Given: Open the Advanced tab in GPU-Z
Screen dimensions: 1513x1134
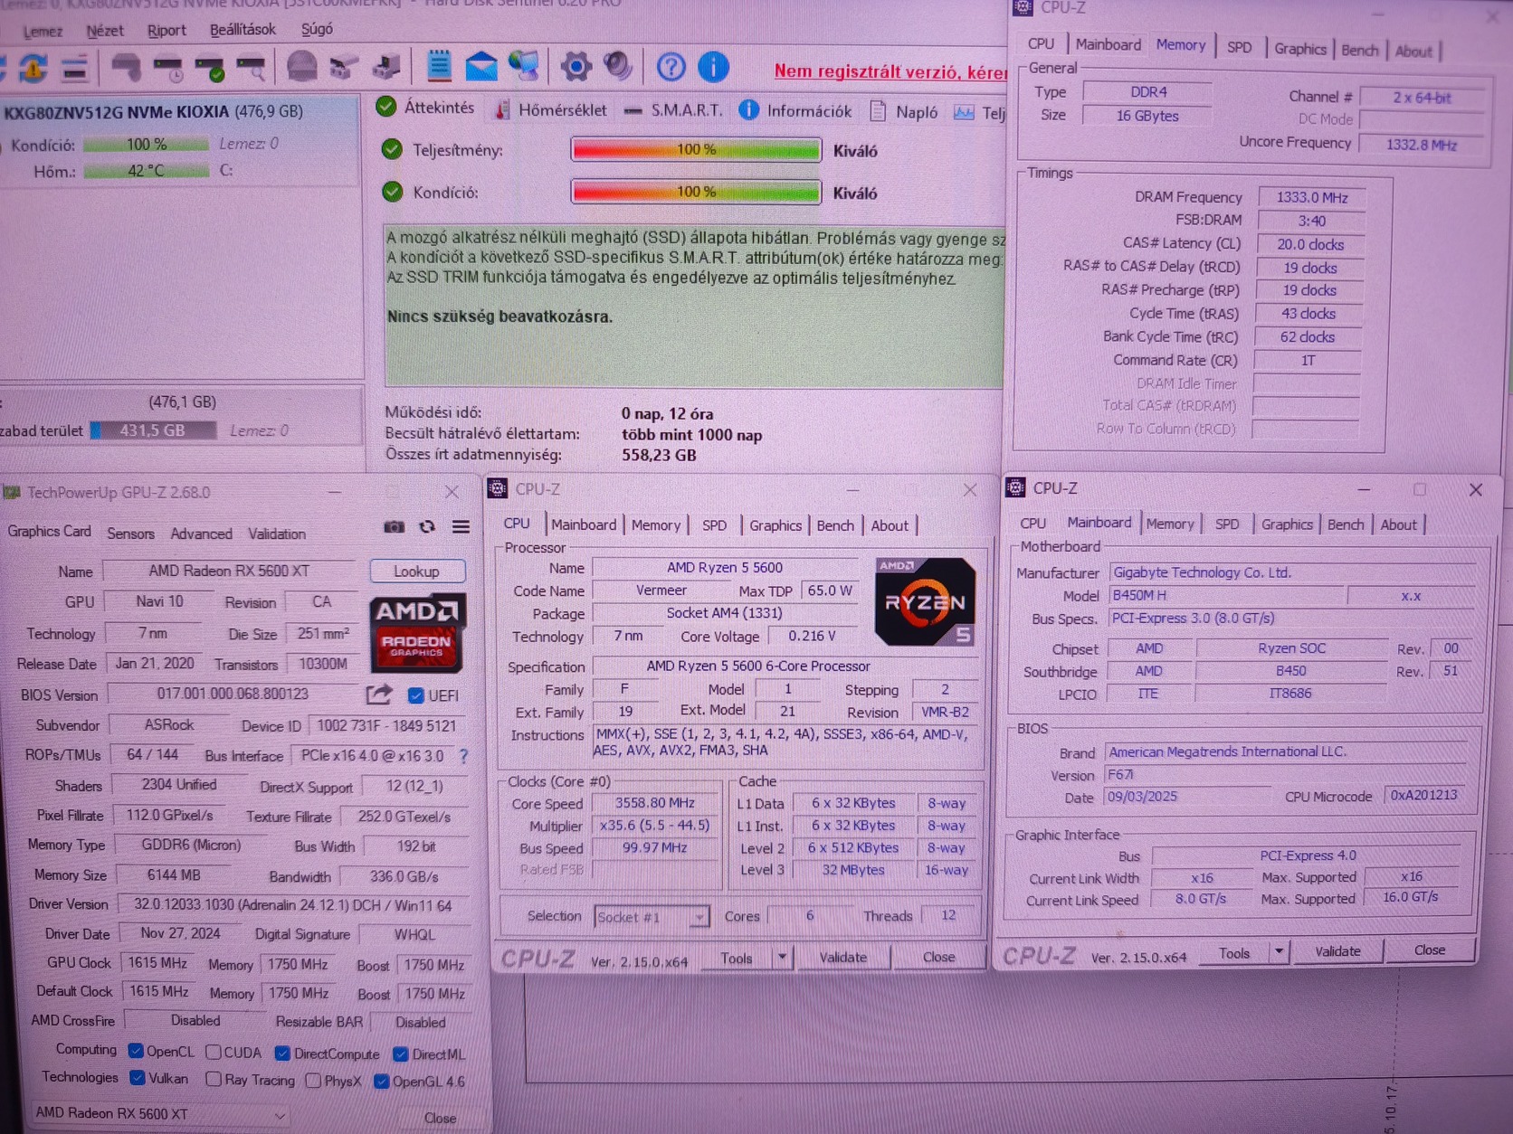Looking at the screenshot, I should [201, 534].
